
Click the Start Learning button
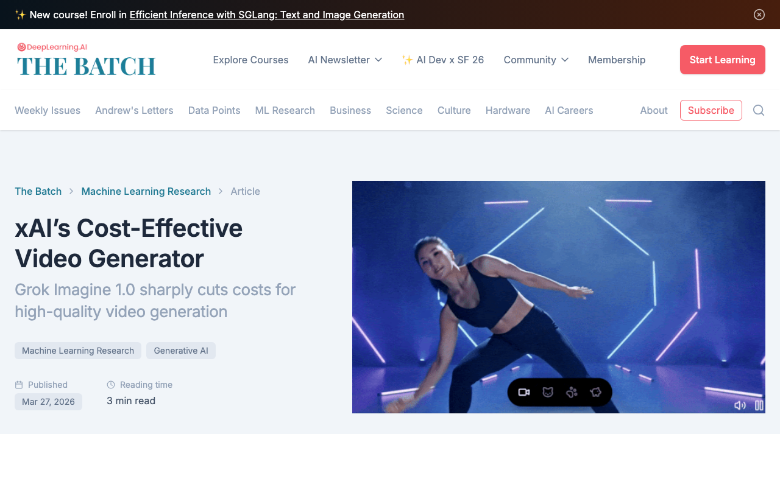[x=722, y=60]
